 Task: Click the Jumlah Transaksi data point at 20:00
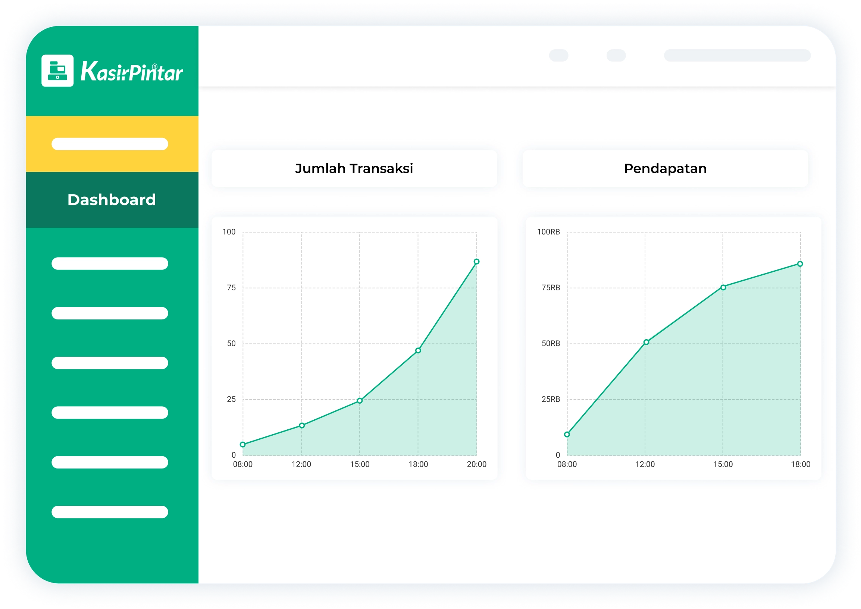pos(476,261)
